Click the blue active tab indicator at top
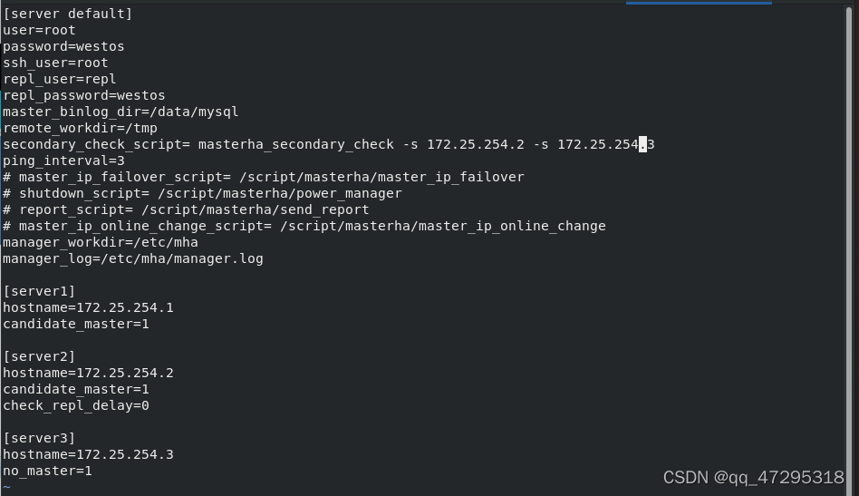The image size is (859, 496). point(699,3)
